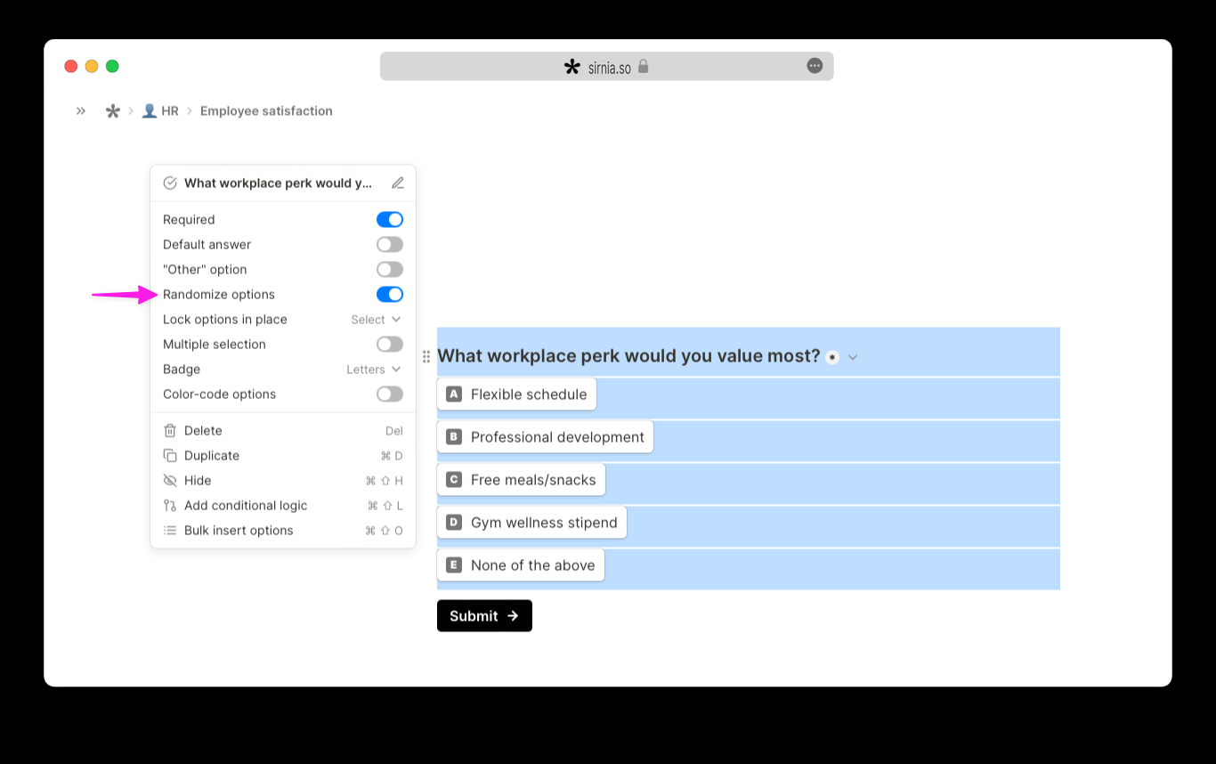This screenshot has height=764, width=1216.
Task: Open Lock options in place Select dropdown
Action: [x=377, y=320]
